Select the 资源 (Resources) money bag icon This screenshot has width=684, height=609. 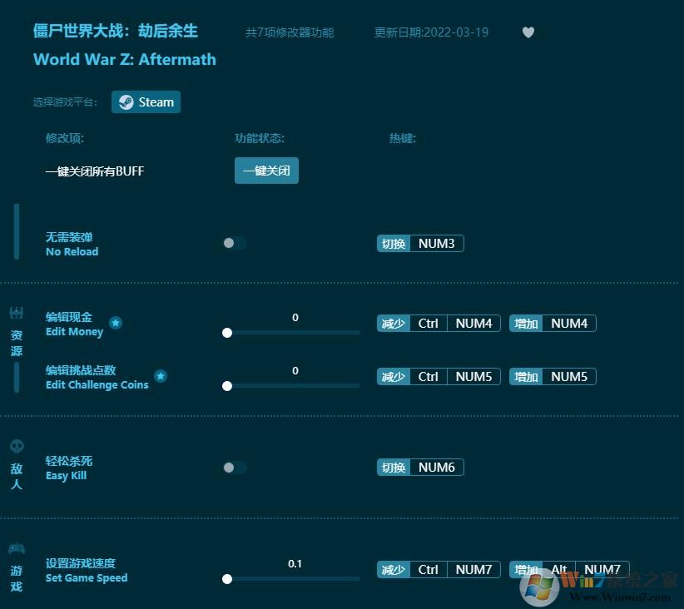click(x=16, y=312)
